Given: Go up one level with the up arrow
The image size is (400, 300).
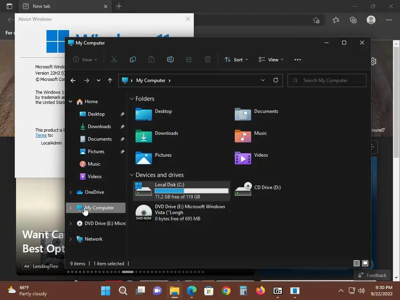Looking at the screenshot, I should (x=110, y=80).
